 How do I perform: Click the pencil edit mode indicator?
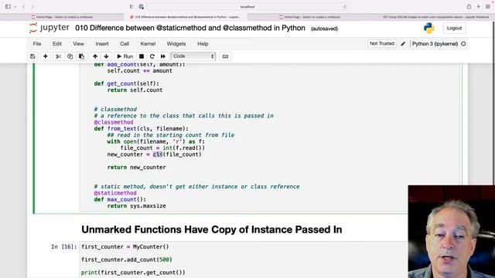tap(403, 44)
